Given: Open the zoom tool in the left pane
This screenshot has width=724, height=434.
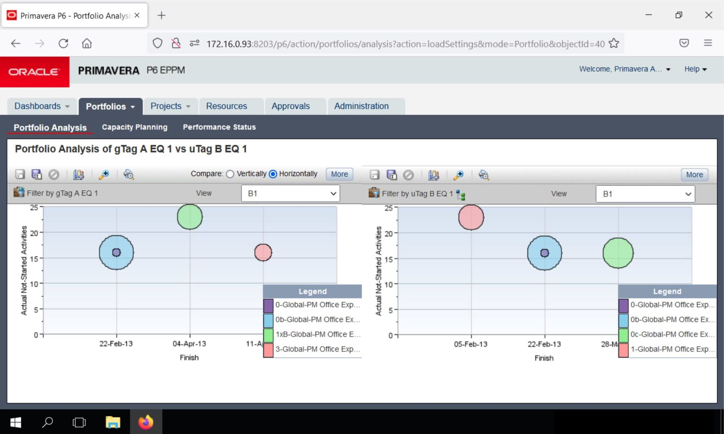Looking at the screenshot, I should tap(104, 174).
